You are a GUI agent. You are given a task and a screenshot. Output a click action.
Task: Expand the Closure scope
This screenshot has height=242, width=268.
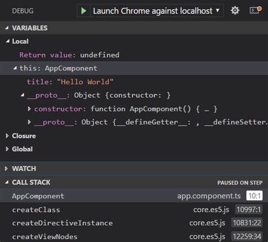coord(7,136)
